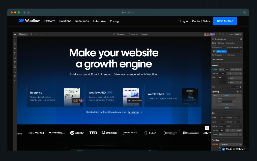Click the spacing box-model icon beside Spacing
This screenshot has width=257, height=161.
238,92
